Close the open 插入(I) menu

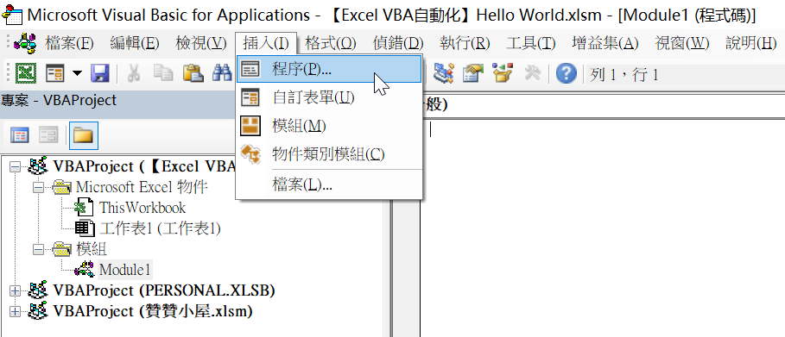tap(266, 43)
